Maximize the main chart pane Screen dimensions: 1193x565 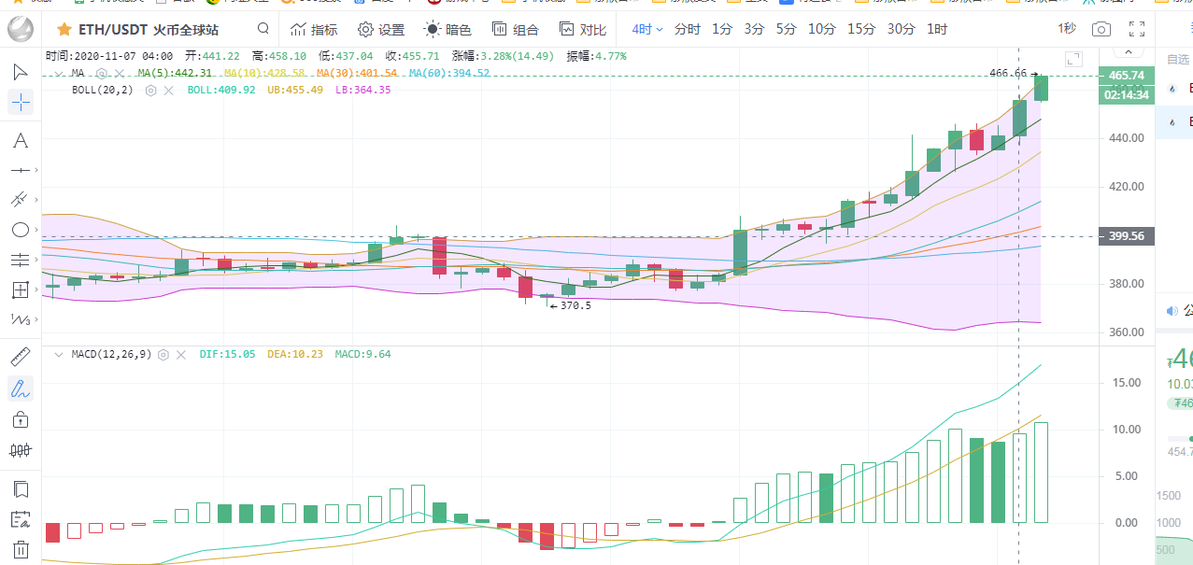[1073, 60]
